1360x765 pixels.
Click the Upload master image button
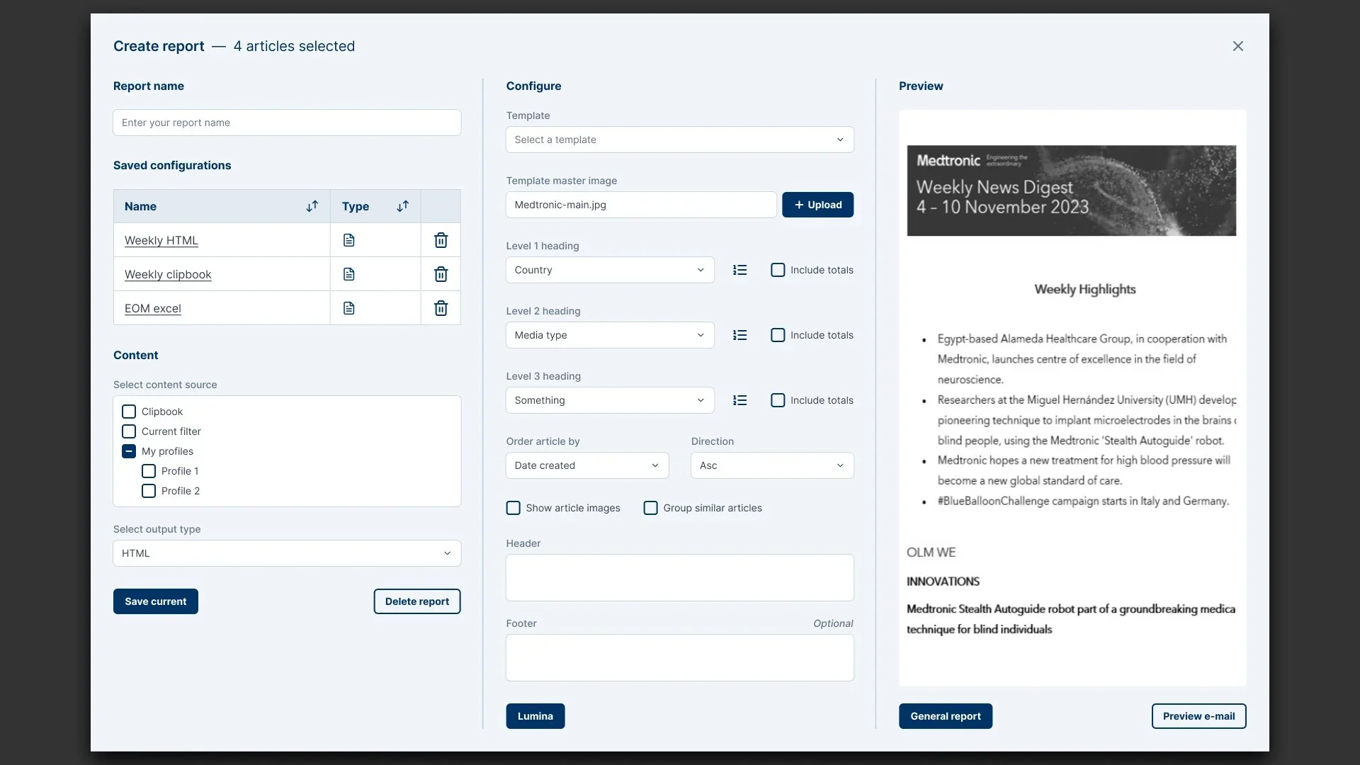click(x=817, y=205)
